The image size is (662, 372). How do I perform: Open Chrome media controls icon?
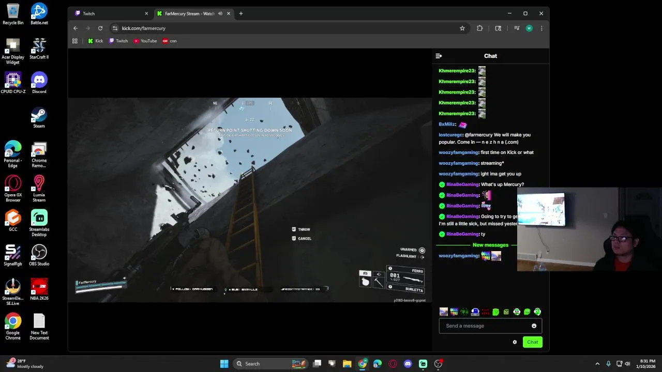coord(517,28)
